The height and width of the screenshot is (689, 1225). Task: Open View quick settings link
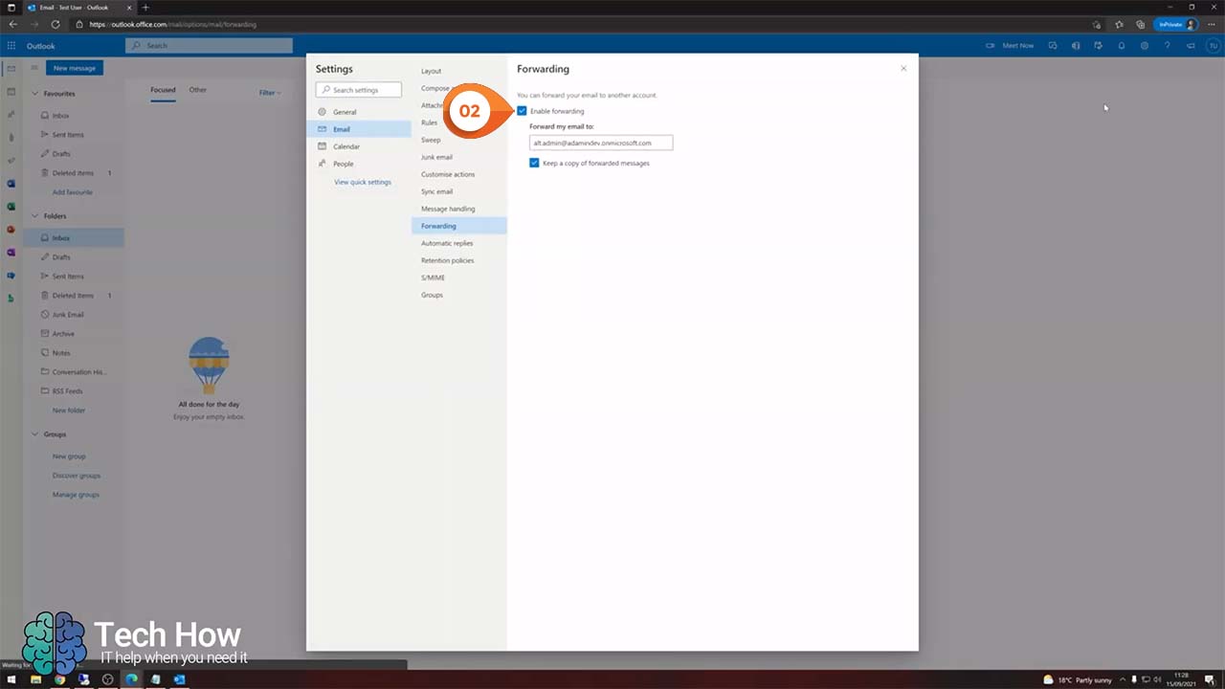click(363, 182)
